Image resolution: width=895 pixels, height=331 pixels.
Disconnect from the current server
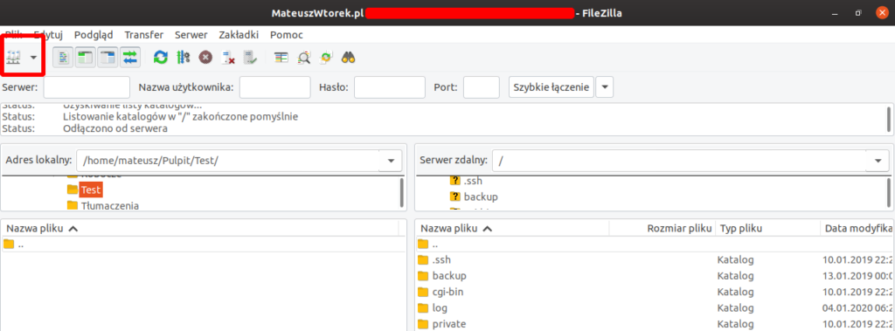(228, 57)
